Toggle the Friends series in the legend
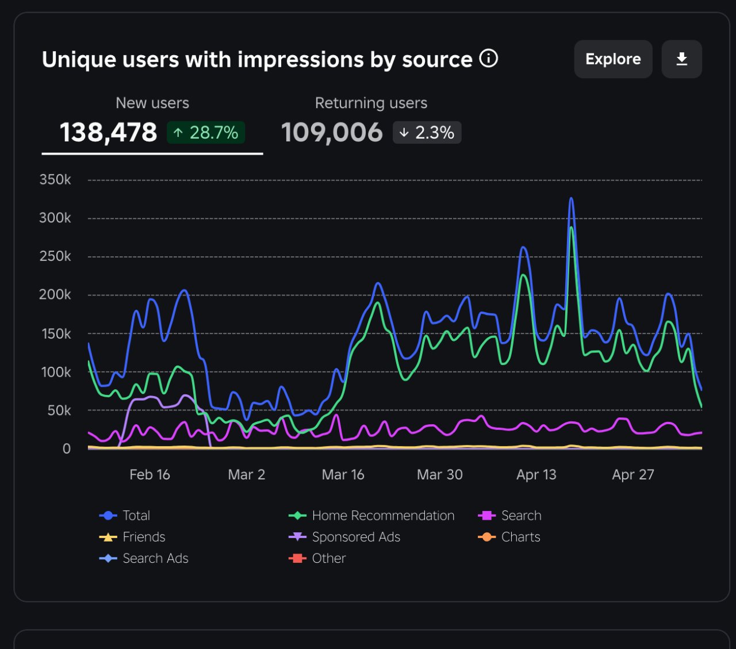The height and width of the screenshot is (649, 736). [132, 537]
